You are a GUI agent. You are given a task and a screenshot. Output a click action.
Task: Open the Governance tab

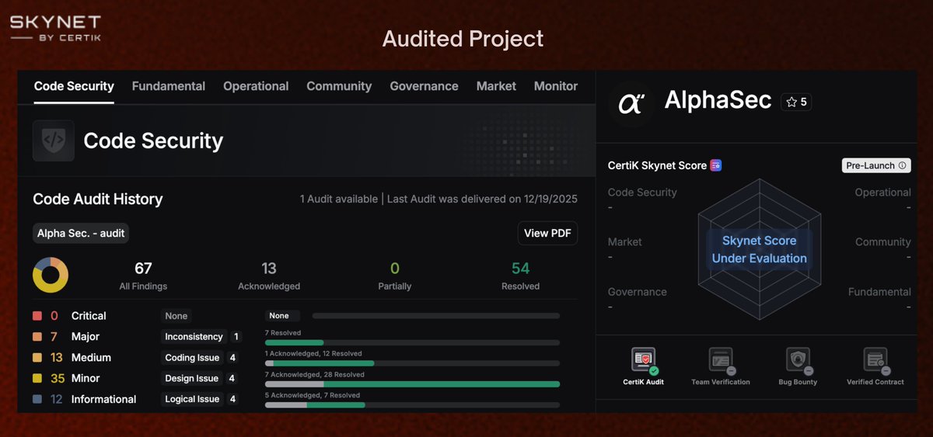424,86
